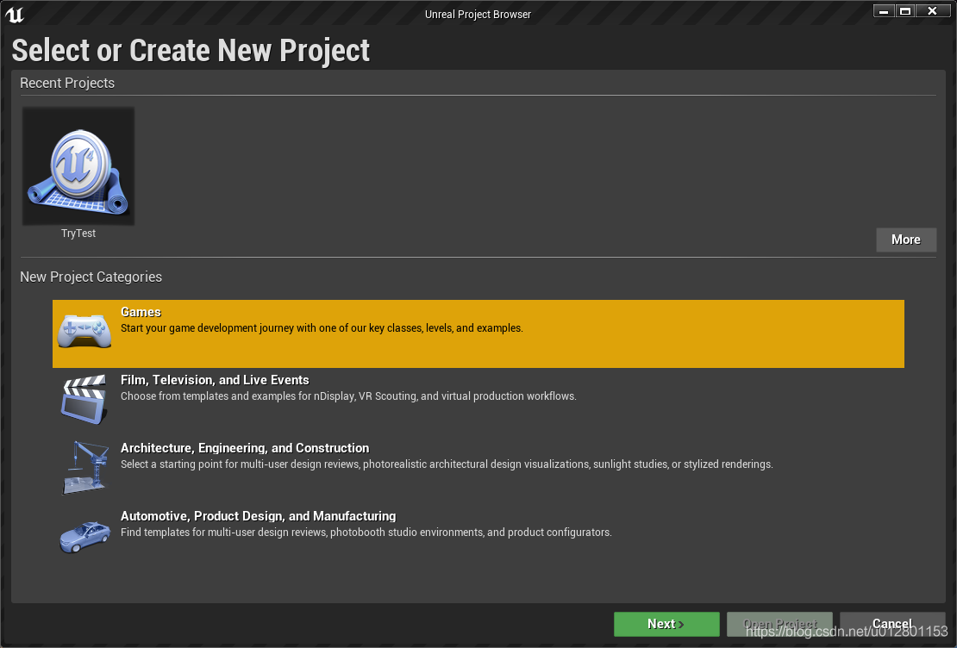Maximize the Unreal Project Browser window
The image size is (957, 648).
pyautogui.click(x=905, y=11)
